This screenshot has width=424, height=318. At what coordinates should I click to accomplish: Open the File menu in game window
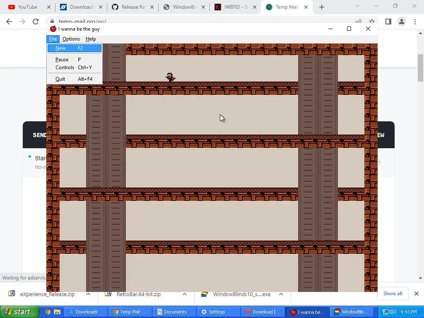[53, 39]
